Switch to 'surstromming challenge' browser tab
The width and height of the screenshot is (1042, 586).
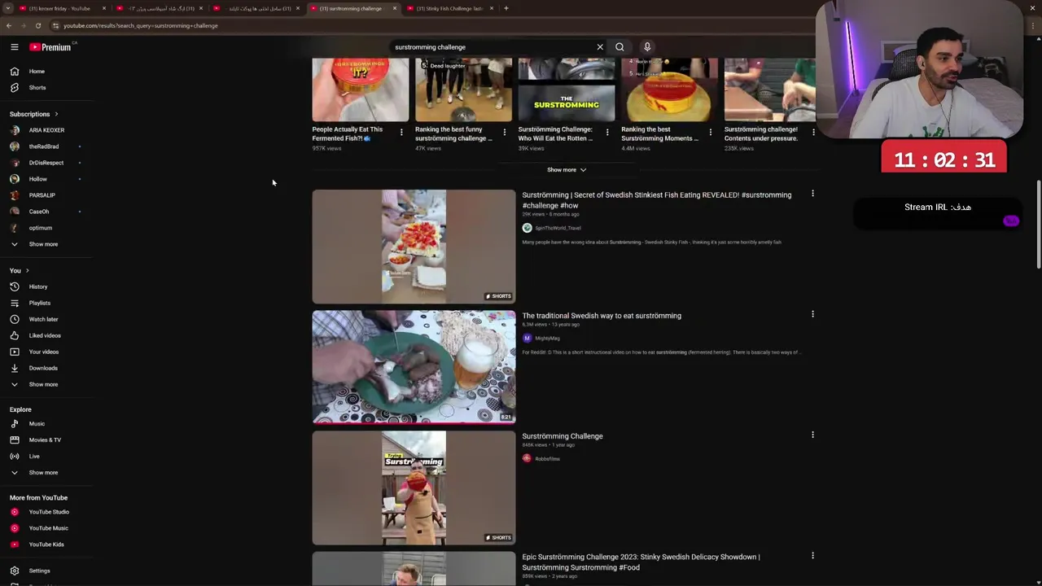point(352,8)
